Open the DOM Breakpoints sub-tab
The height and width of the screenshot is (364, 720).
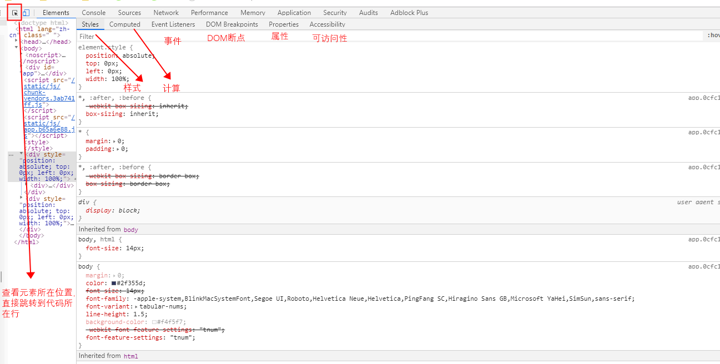[x=232, y=24]
